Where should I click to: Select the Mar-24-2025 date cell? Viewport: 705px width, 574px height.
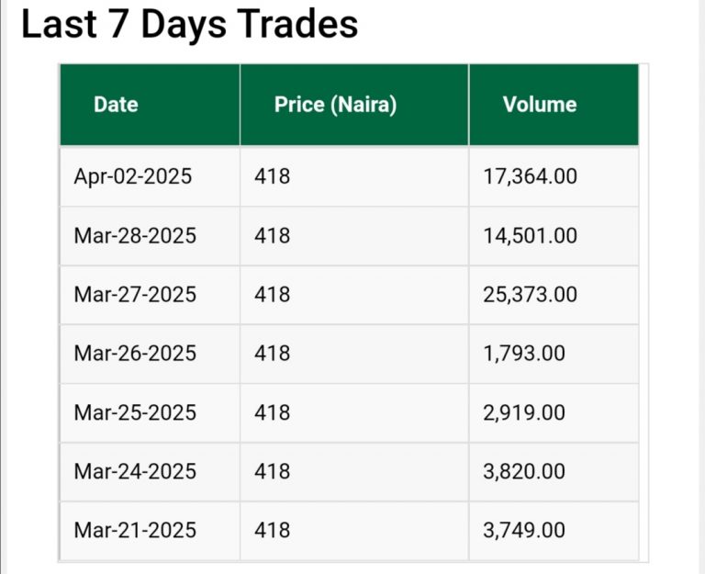click(135, 471)
